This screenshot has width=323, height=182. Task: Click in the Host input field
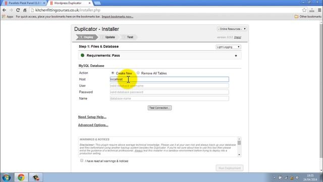click(x=170, y=79)
